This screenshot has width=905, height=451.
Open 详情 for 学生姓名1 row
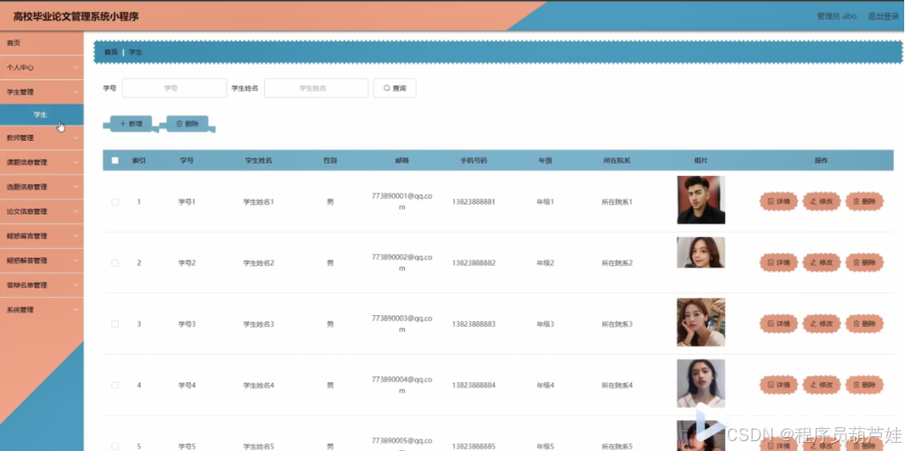tap(779, 201)
